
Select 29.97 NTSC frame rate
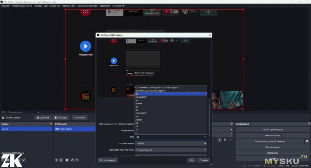pyautogui.click(x=171, y=113)
